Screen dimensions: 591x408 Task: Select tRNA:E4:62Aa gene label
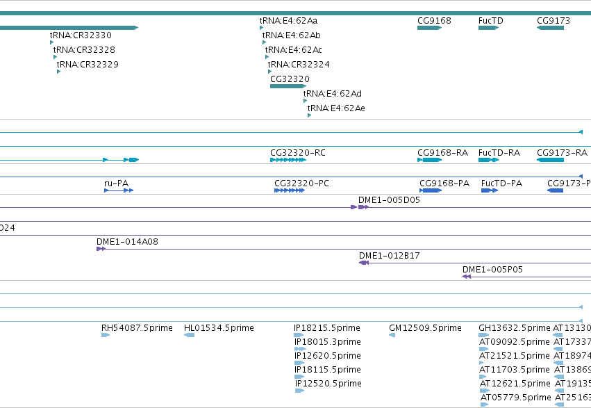[x=288, y=21]
